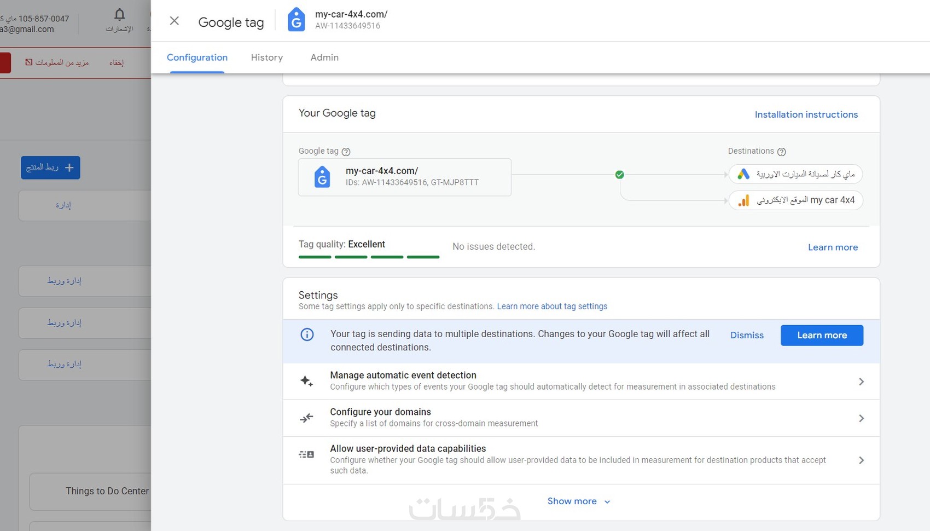Click the Google tag logo in the header

296,20
